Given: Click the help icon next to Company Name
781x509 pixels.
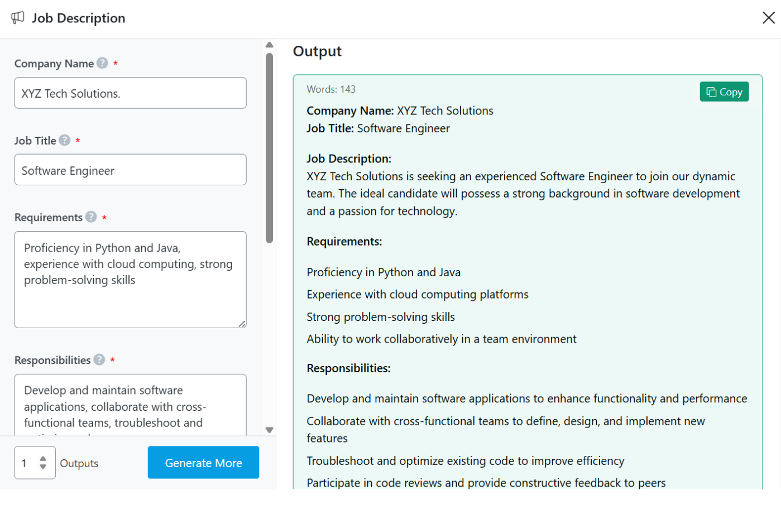Looking at the screenshot, I should click(102, 63).
